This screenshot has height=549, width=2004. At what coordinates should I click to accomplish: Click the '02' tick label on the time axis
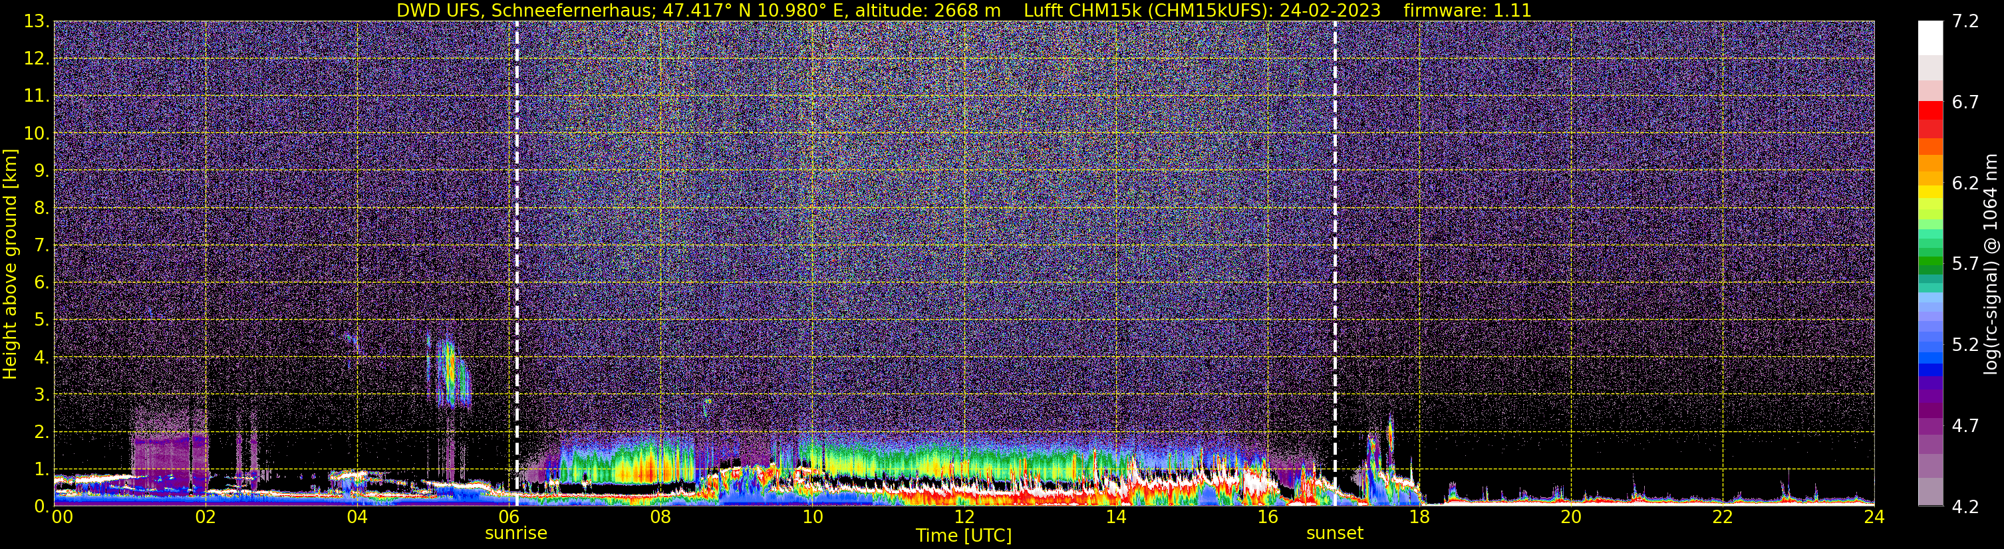tap(206, 517)
